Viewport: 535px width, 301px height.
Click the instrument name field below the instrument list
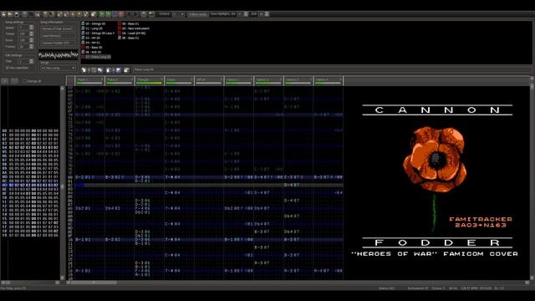tap(332, 69)
